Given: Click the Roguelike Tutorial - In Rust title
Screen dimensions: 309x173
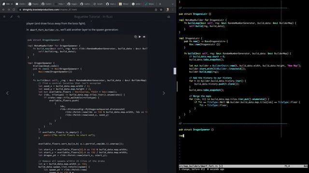Looking at the screenshot, I should click(93, 17).
